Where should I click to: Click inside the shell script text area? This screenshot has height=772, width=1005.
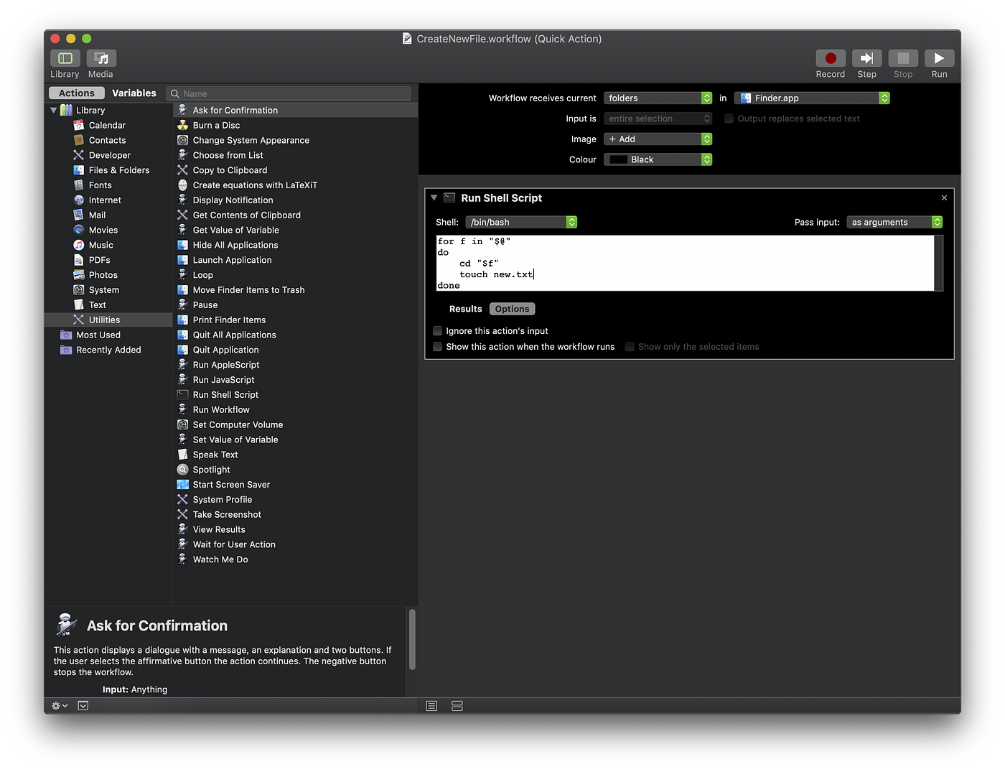tap(685, 263)
